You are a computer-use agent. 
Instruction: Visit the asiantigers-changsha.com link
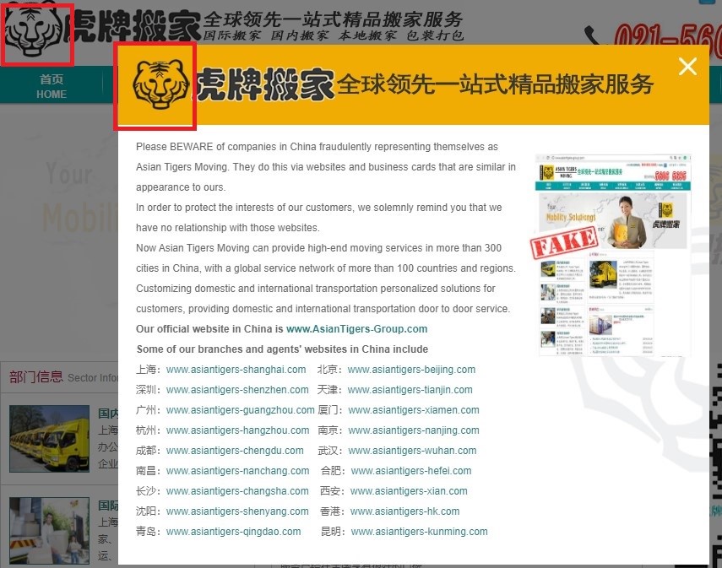(x=237, y=491)
